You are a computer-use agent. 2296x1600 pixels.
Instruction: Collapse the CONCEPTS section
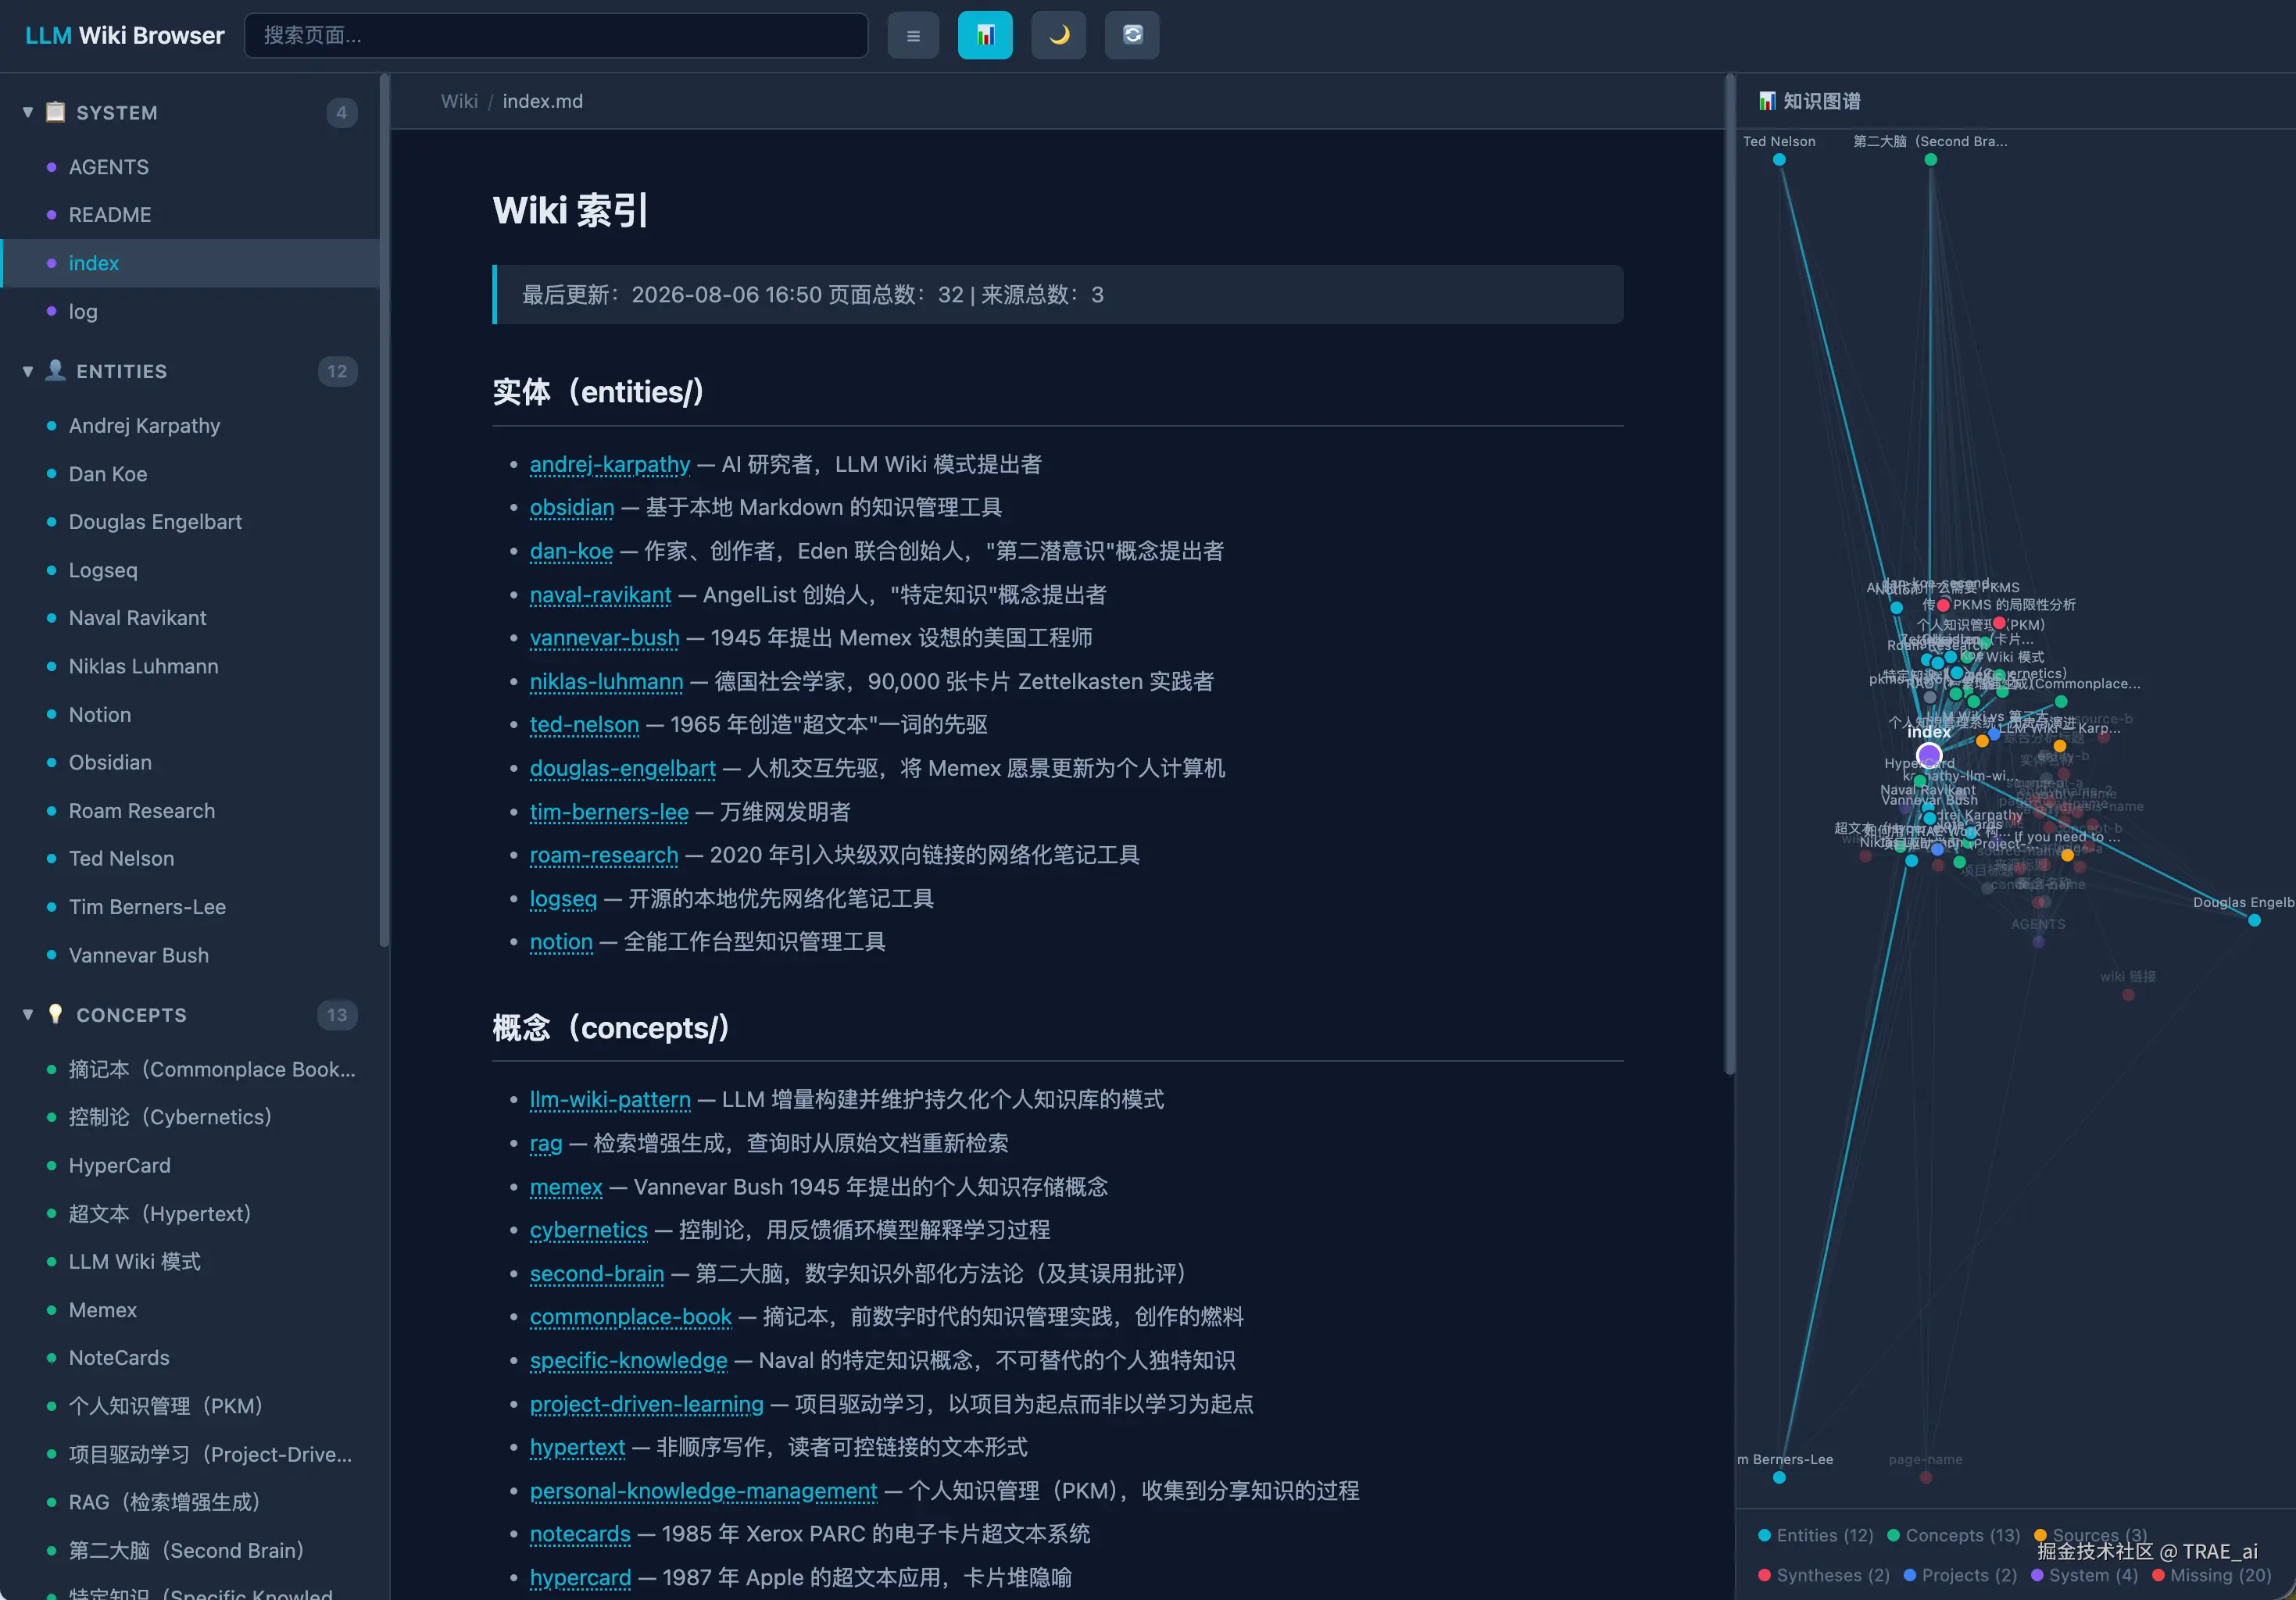coord(28,1015)
